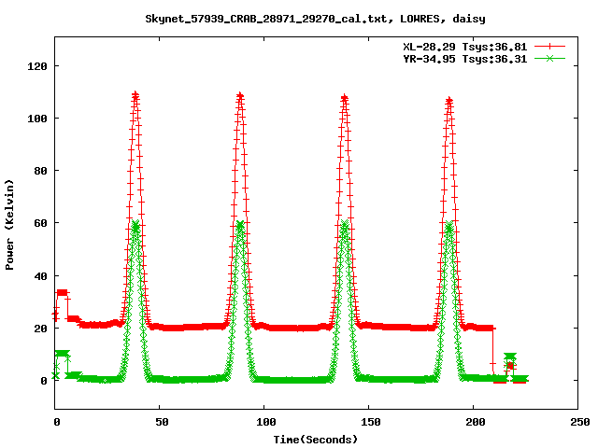This screenshot has width=598, height=448.
Task: Click x-axis tick label 250
Action: (x=580, y=422)
